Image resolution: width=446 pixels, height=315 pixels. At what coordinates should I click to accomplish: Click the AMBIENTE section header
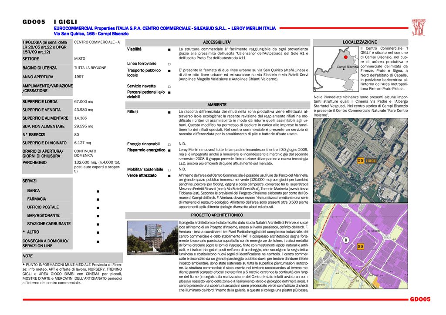pyautogui.click(x=218, y=105)
